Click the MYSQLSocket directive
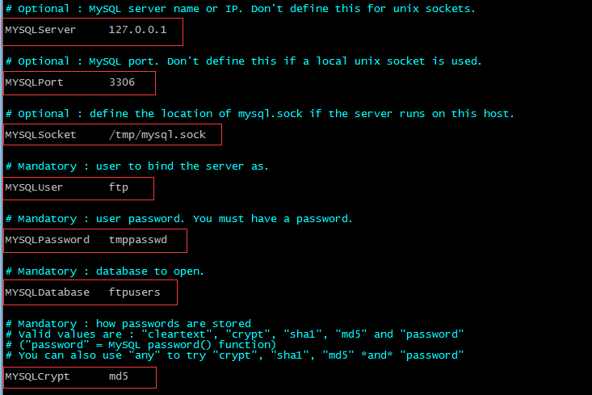This screenshot has width=592, height=395. [x=40, y=135]
